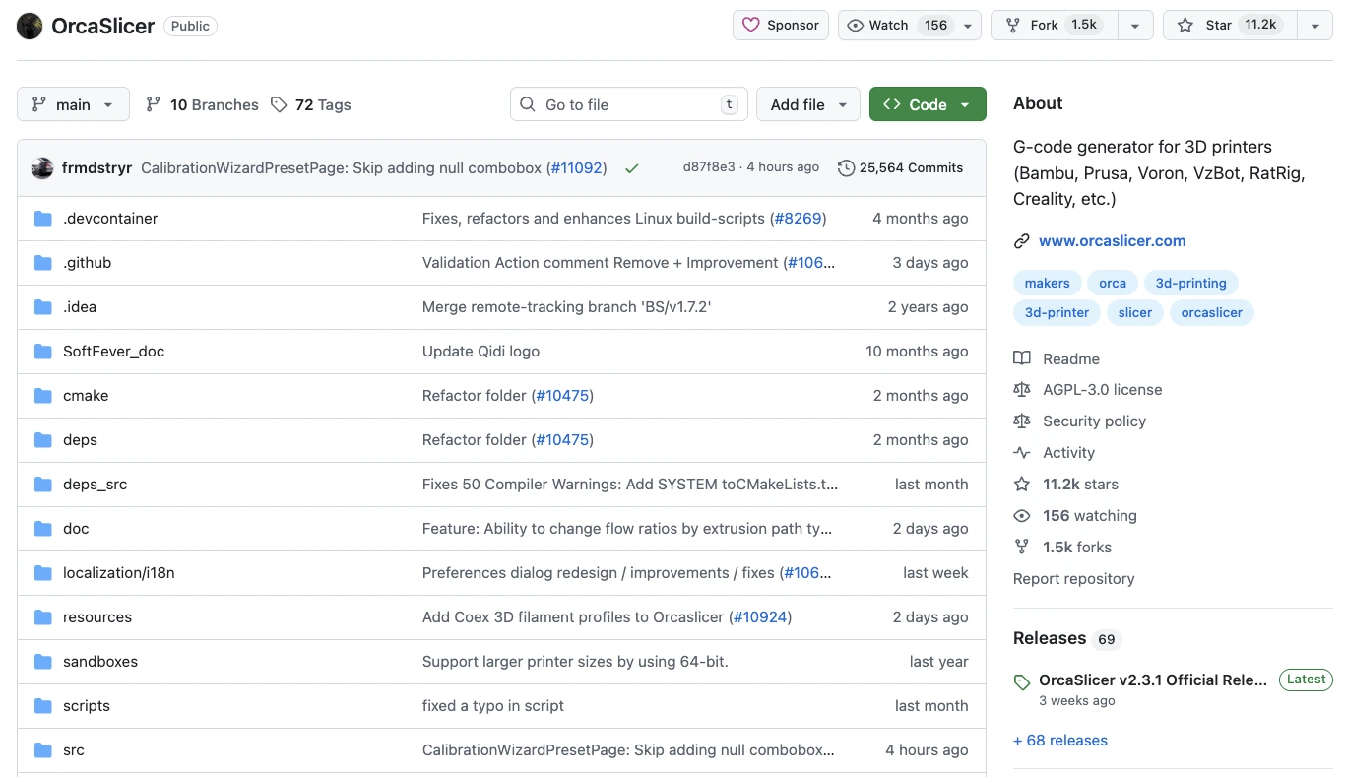1345x777 pixels.
Task: Click the Readme book icon
Action: [1022, 358]
